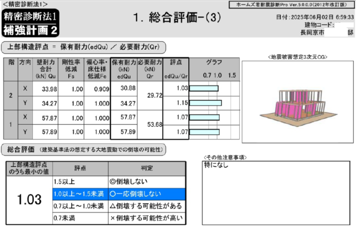Click the floor 2 X-direction graph bar
Image resolution: width=356 pixels, height=227 pixels.
204,88
